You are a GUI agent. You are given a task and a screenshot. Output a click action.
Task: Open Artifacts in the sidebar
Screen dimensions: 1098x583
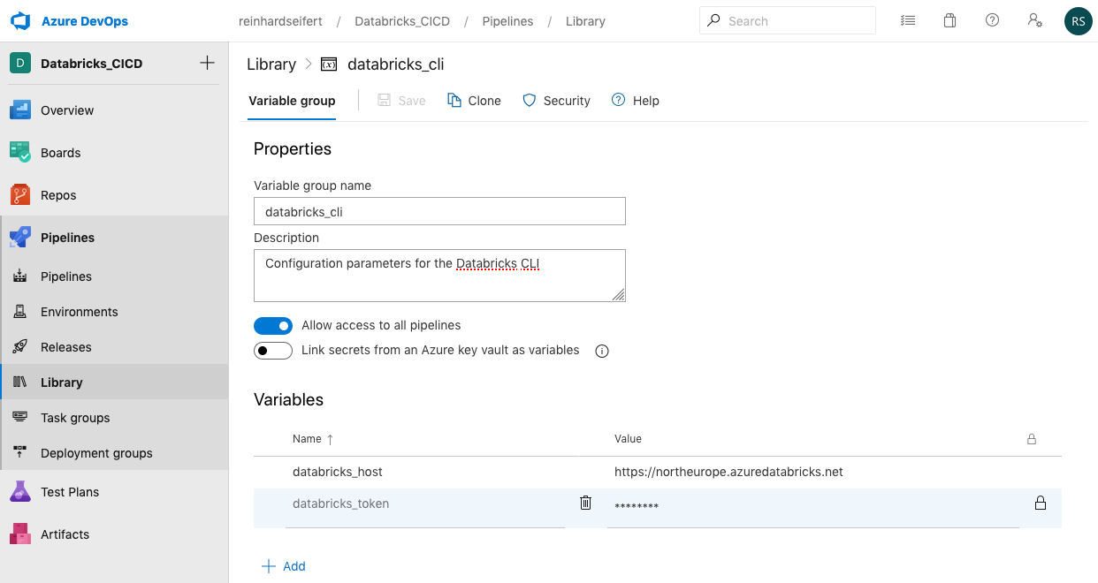(114, 534)
